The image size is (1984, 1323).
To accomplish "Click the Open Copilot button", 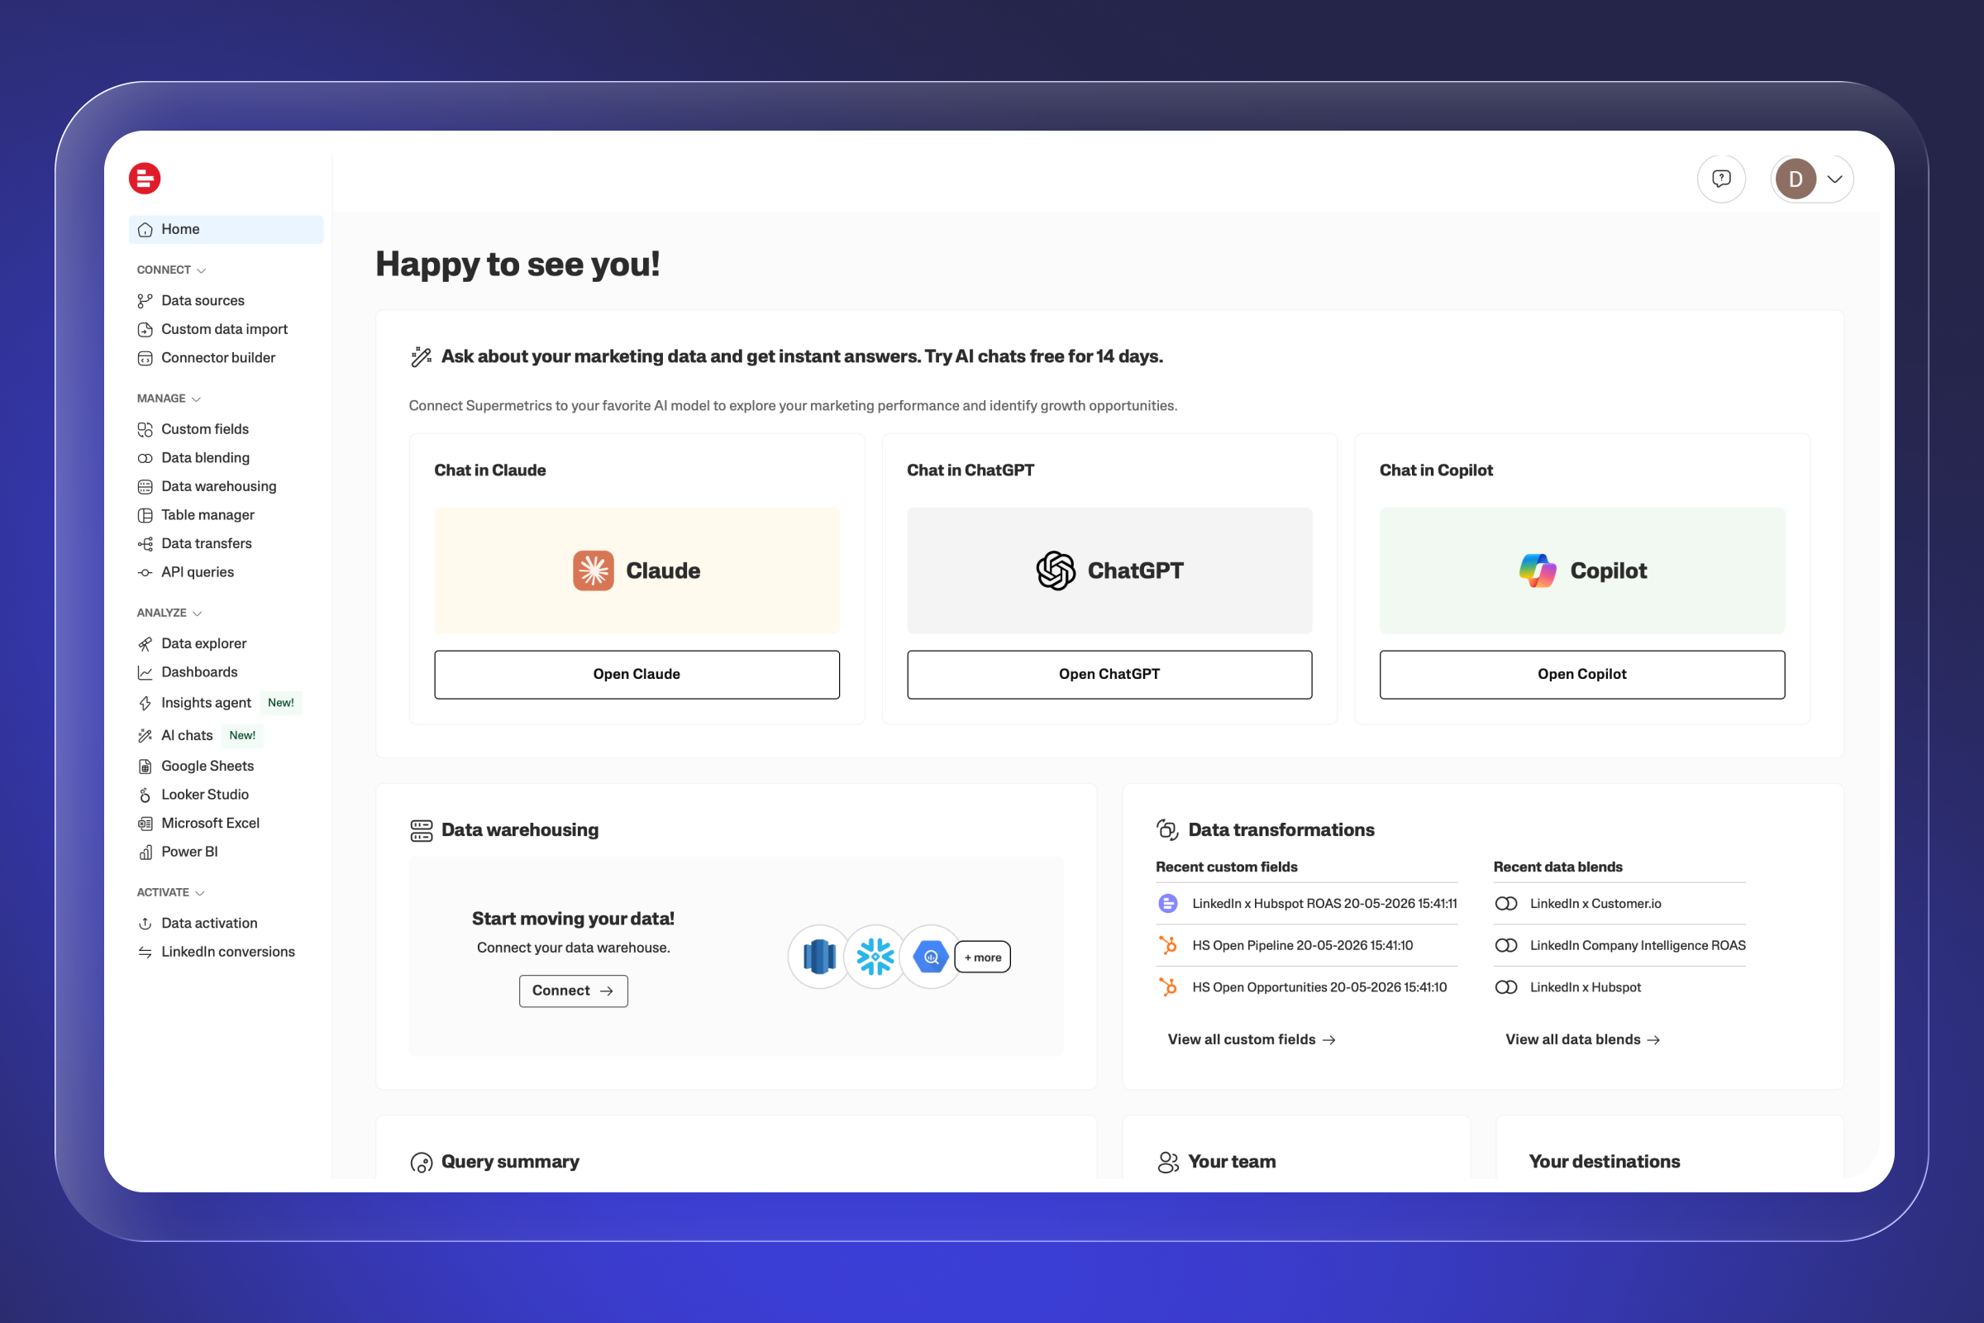I will [x=1581, y=674].
